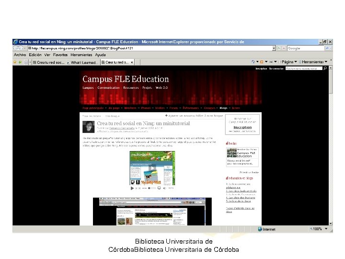The height and width of the screenshot is (259, 345).
Task: Click the author's avatar photo
Action: 89,127
